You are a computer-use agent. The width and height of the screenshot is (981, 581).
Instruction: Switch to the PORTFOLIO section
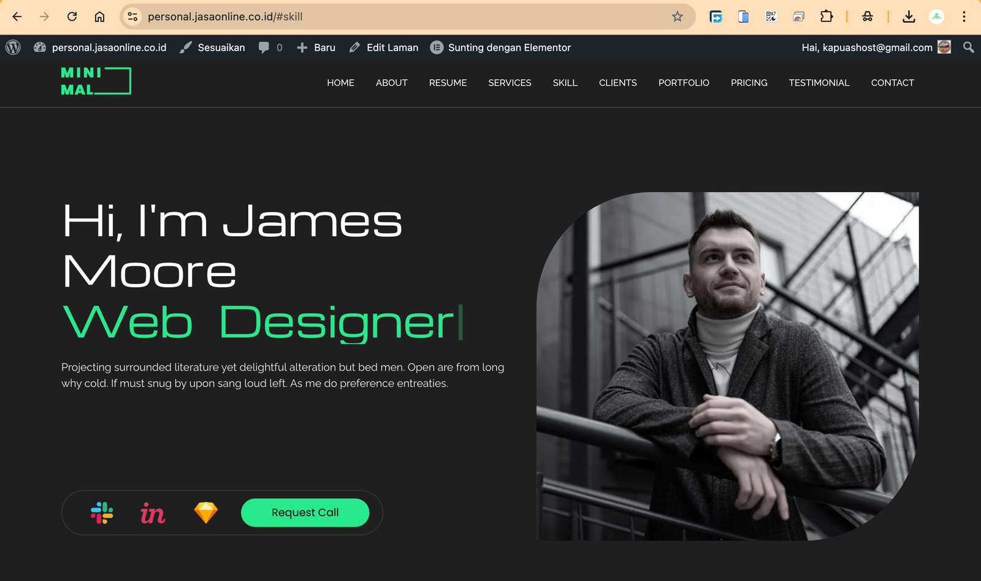pos(684,82)
